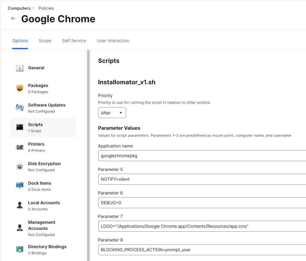Click the Parameter 7 LOGO path field

pyautogui.click(x=202, y=226)
